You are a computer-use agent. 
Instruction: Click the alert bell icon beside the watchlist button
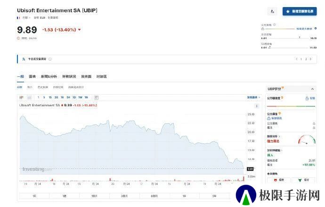(x=272, y=11)
